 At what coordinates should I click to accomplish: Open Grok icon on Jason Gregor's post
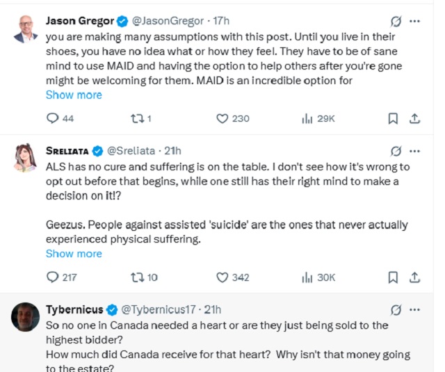396,21
